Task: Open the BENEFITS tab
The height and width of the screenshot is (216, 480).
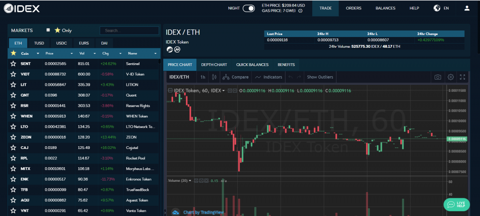Action: [286, 65]
